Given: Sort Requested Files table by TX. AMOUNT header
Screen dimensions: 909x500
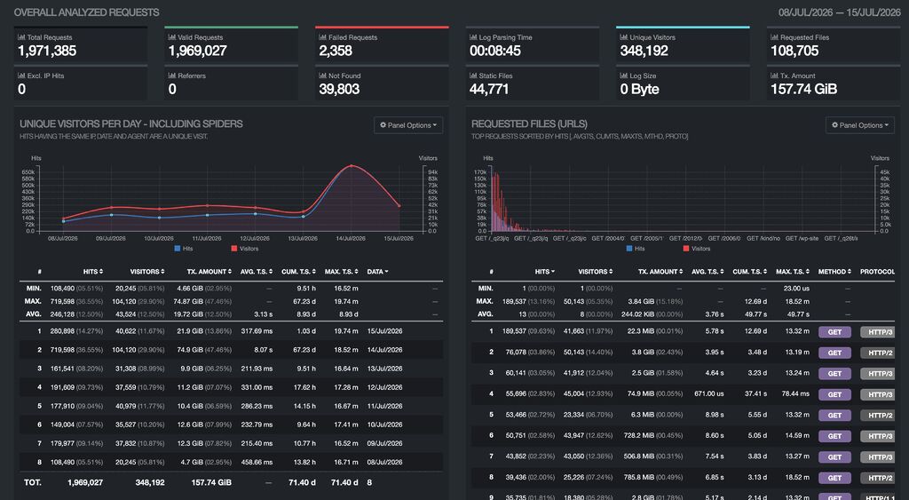Looking at the screenshot, I should click(x=660, y=272).
